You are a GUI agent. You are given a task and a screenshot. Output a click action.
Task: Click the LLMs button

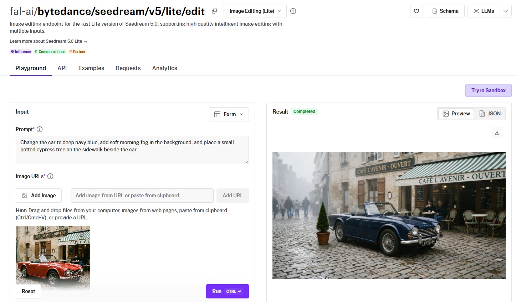pos(484,11)
